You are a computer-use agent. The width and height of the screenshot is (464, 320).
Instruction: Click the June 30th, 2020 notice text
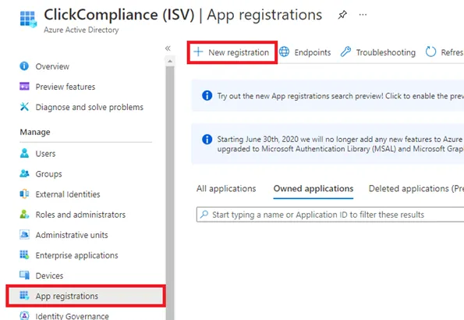click(340, 144)
